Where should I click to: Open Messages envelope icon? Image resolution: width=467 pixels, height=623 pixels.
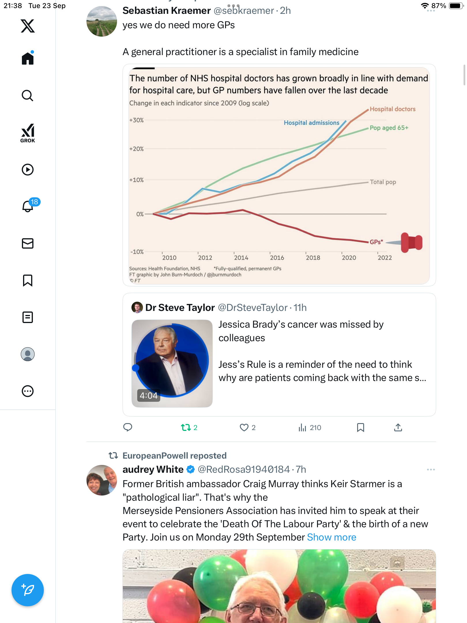tap(28, 243)
